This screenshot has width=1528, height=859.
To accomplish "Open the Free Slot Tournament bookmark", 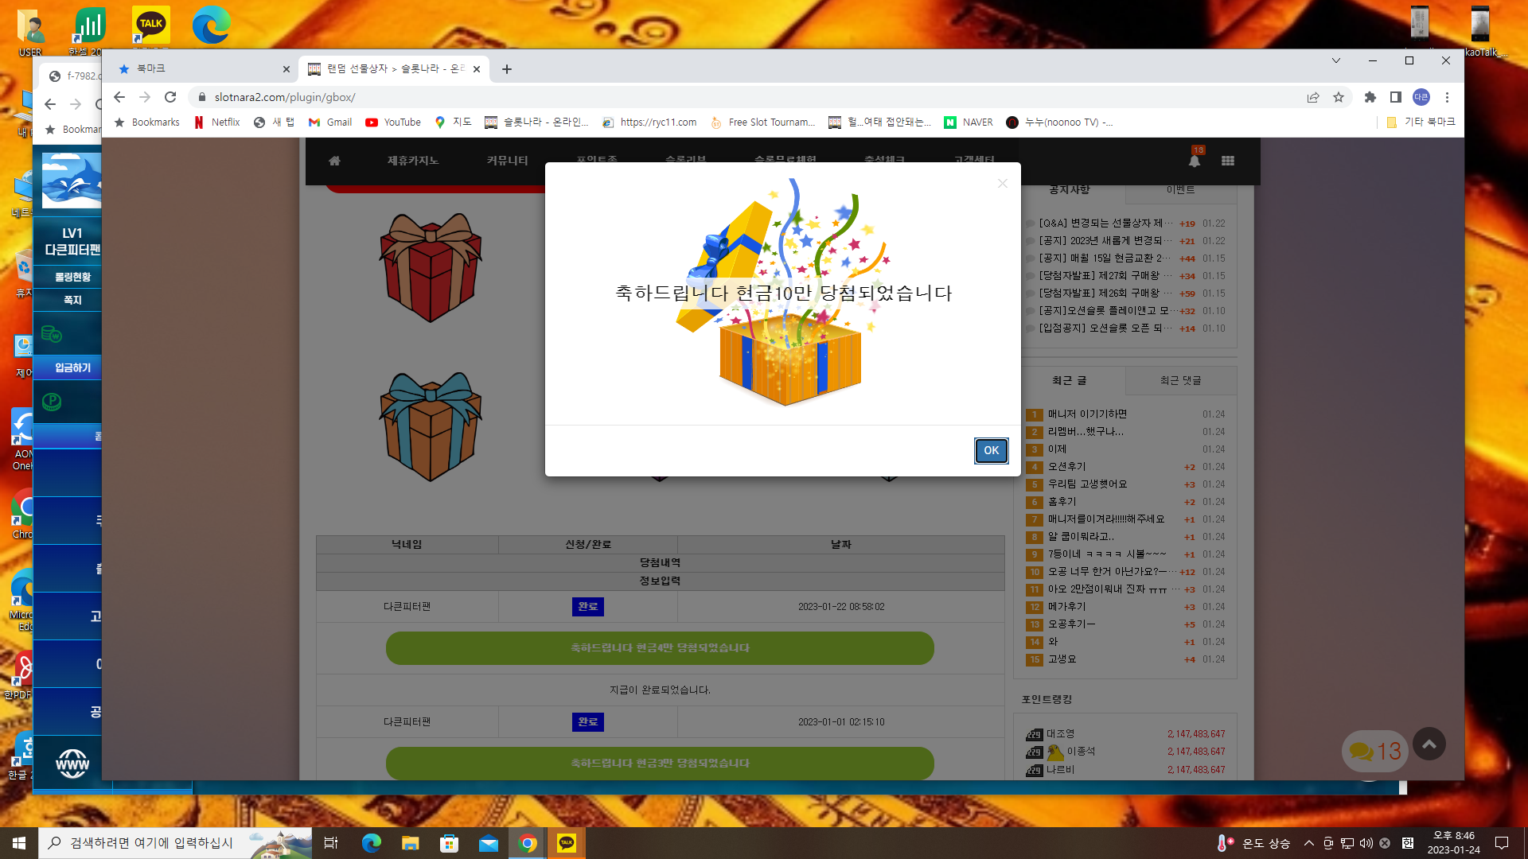I will point(763,122).
